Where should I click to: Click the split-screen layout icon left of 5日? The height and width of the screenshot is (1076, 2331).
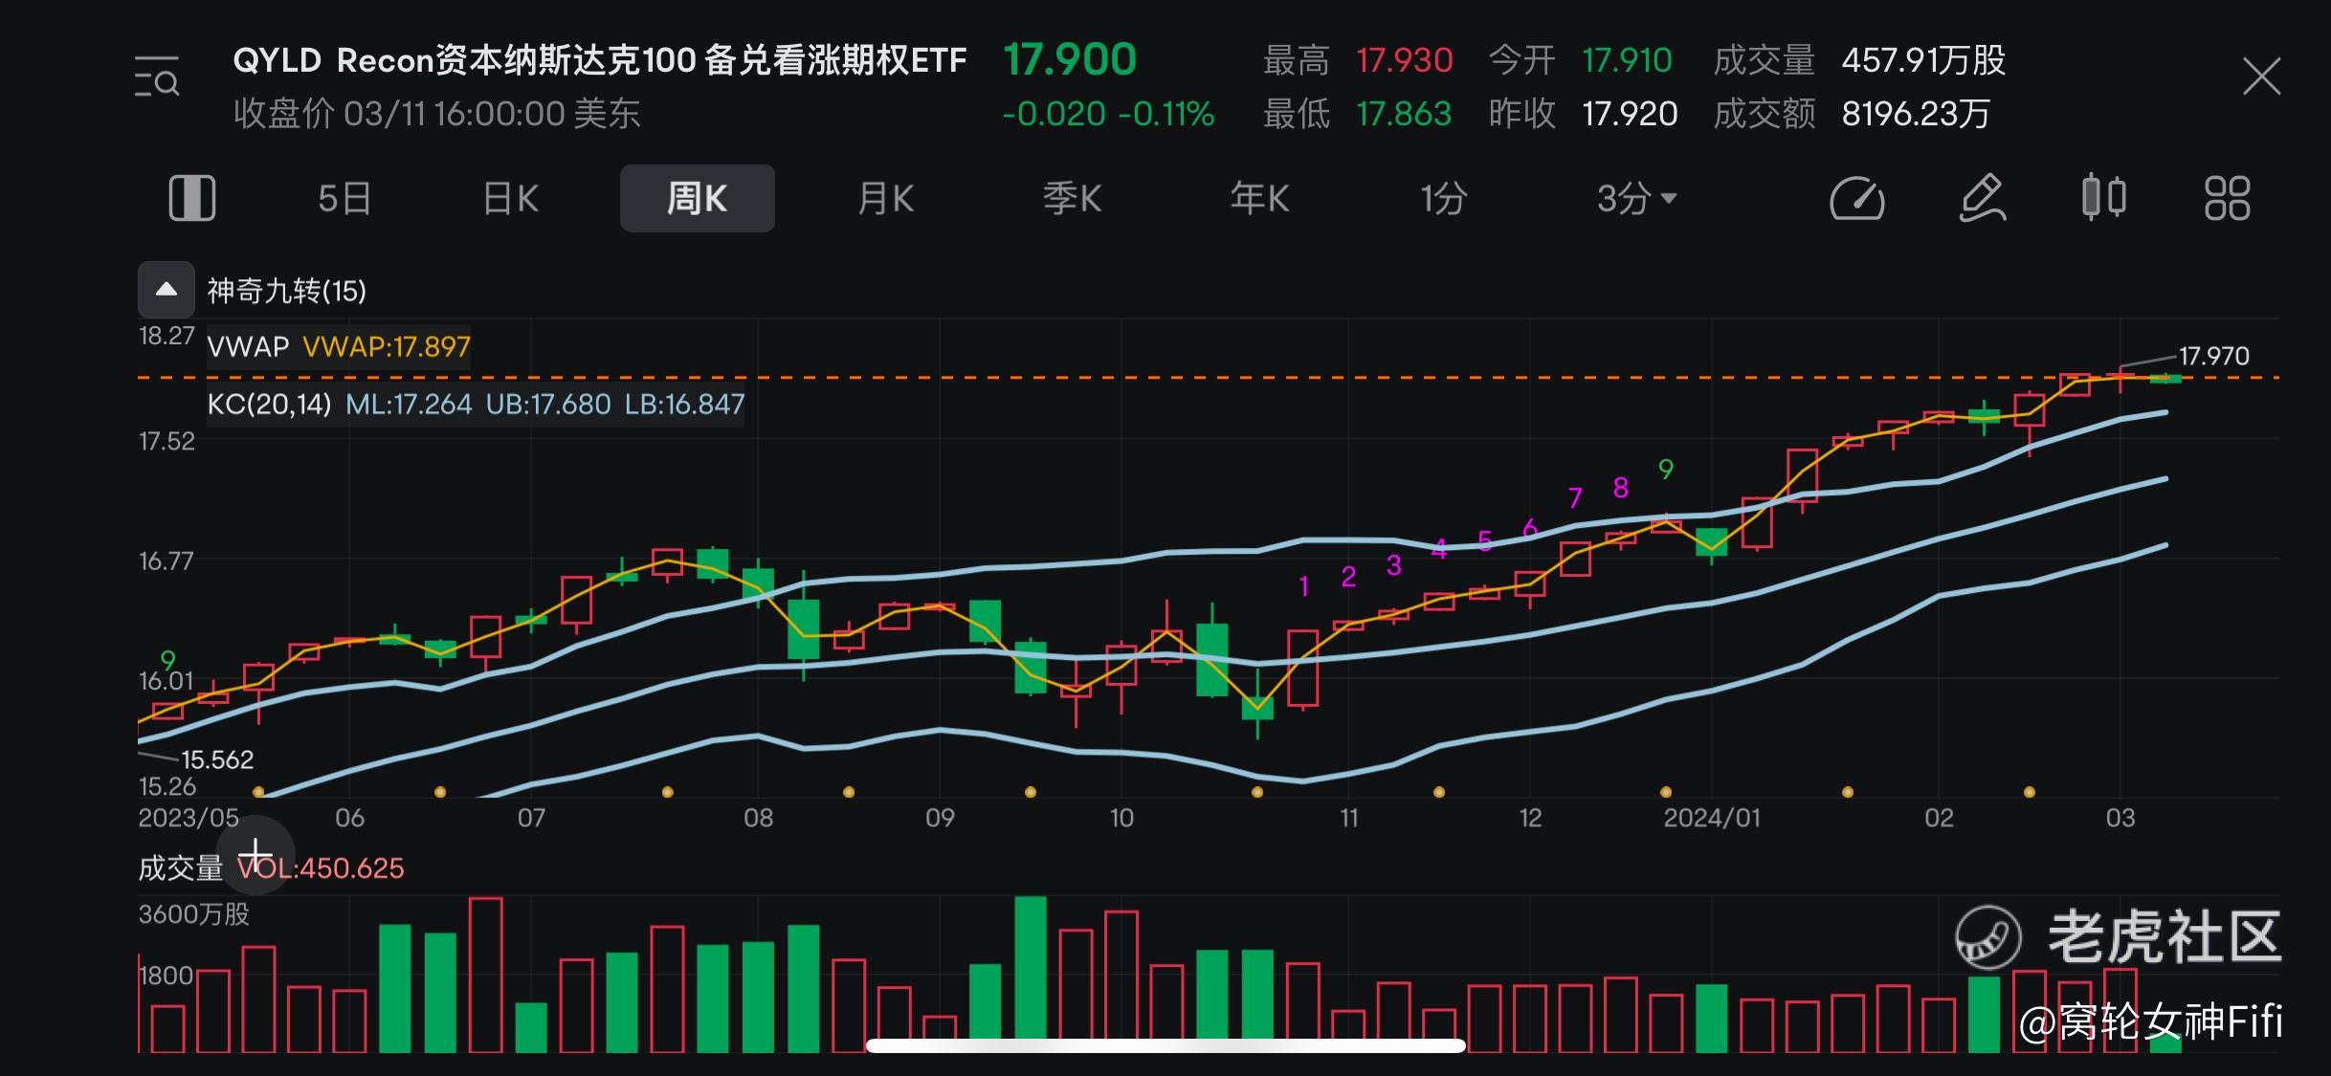(191, 198)
